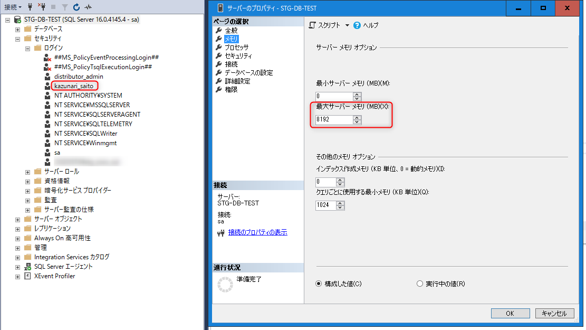The width and height of the screenshot is (586, 330).
Task: Click the disconnect plug icon with red X
Action: pyautogui.click(x=42, y=7)
